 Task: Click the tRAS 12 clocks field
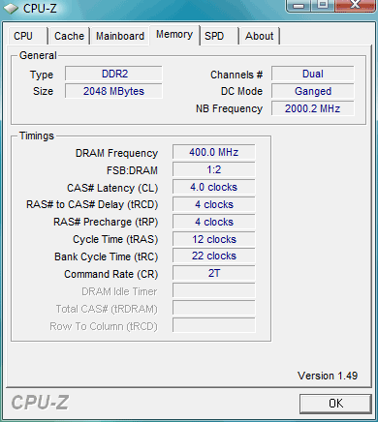[x=213, y=239]
